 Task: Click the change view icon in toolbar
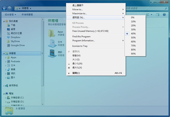[x=148, y=15]
